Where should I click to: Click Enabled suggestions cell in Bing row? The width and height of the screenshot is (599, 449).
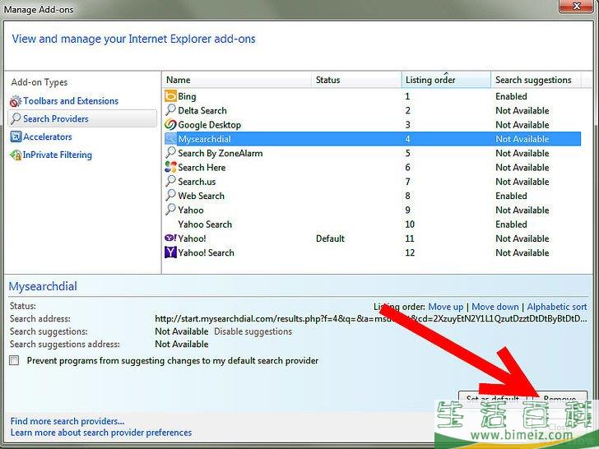(x=511, y=96)
